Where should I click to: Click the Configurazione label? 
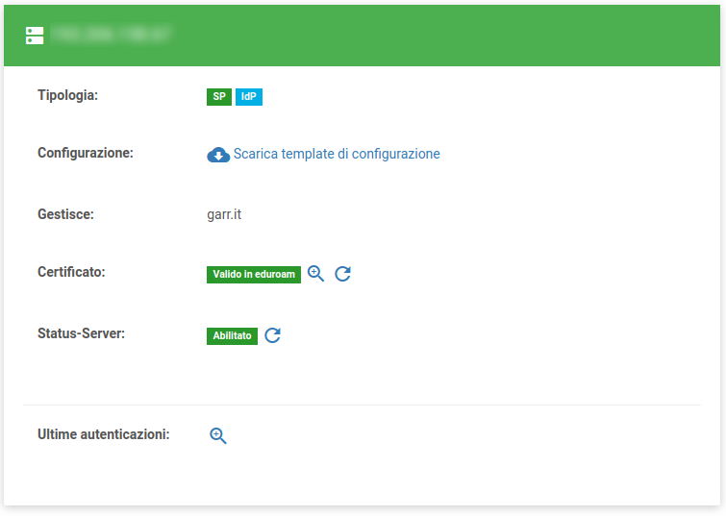(x=85, y=153)
